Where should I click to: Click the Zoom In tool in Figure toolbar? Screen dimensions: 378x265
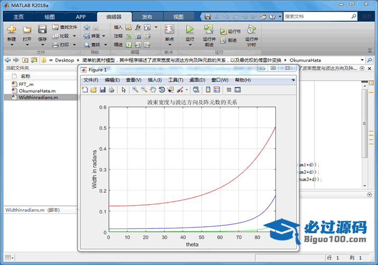[x=135, y=90]
